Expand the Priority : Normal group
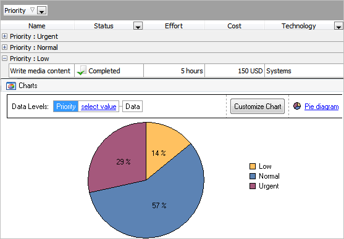The width and height of the screenshot is (344, 239). [4, 47]
